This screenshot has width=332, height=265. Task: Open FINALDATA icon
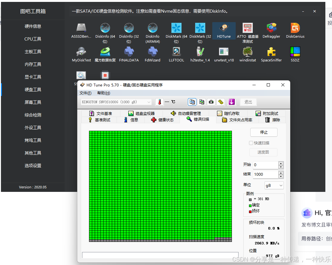[129, 52]
